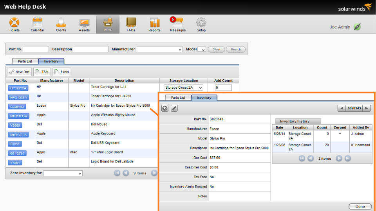
Task: Go to the Clients section
Action: click(61, 24)
